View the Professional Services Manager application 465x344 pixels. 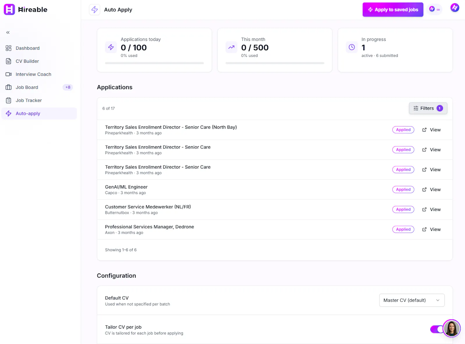tap(432, 229)
